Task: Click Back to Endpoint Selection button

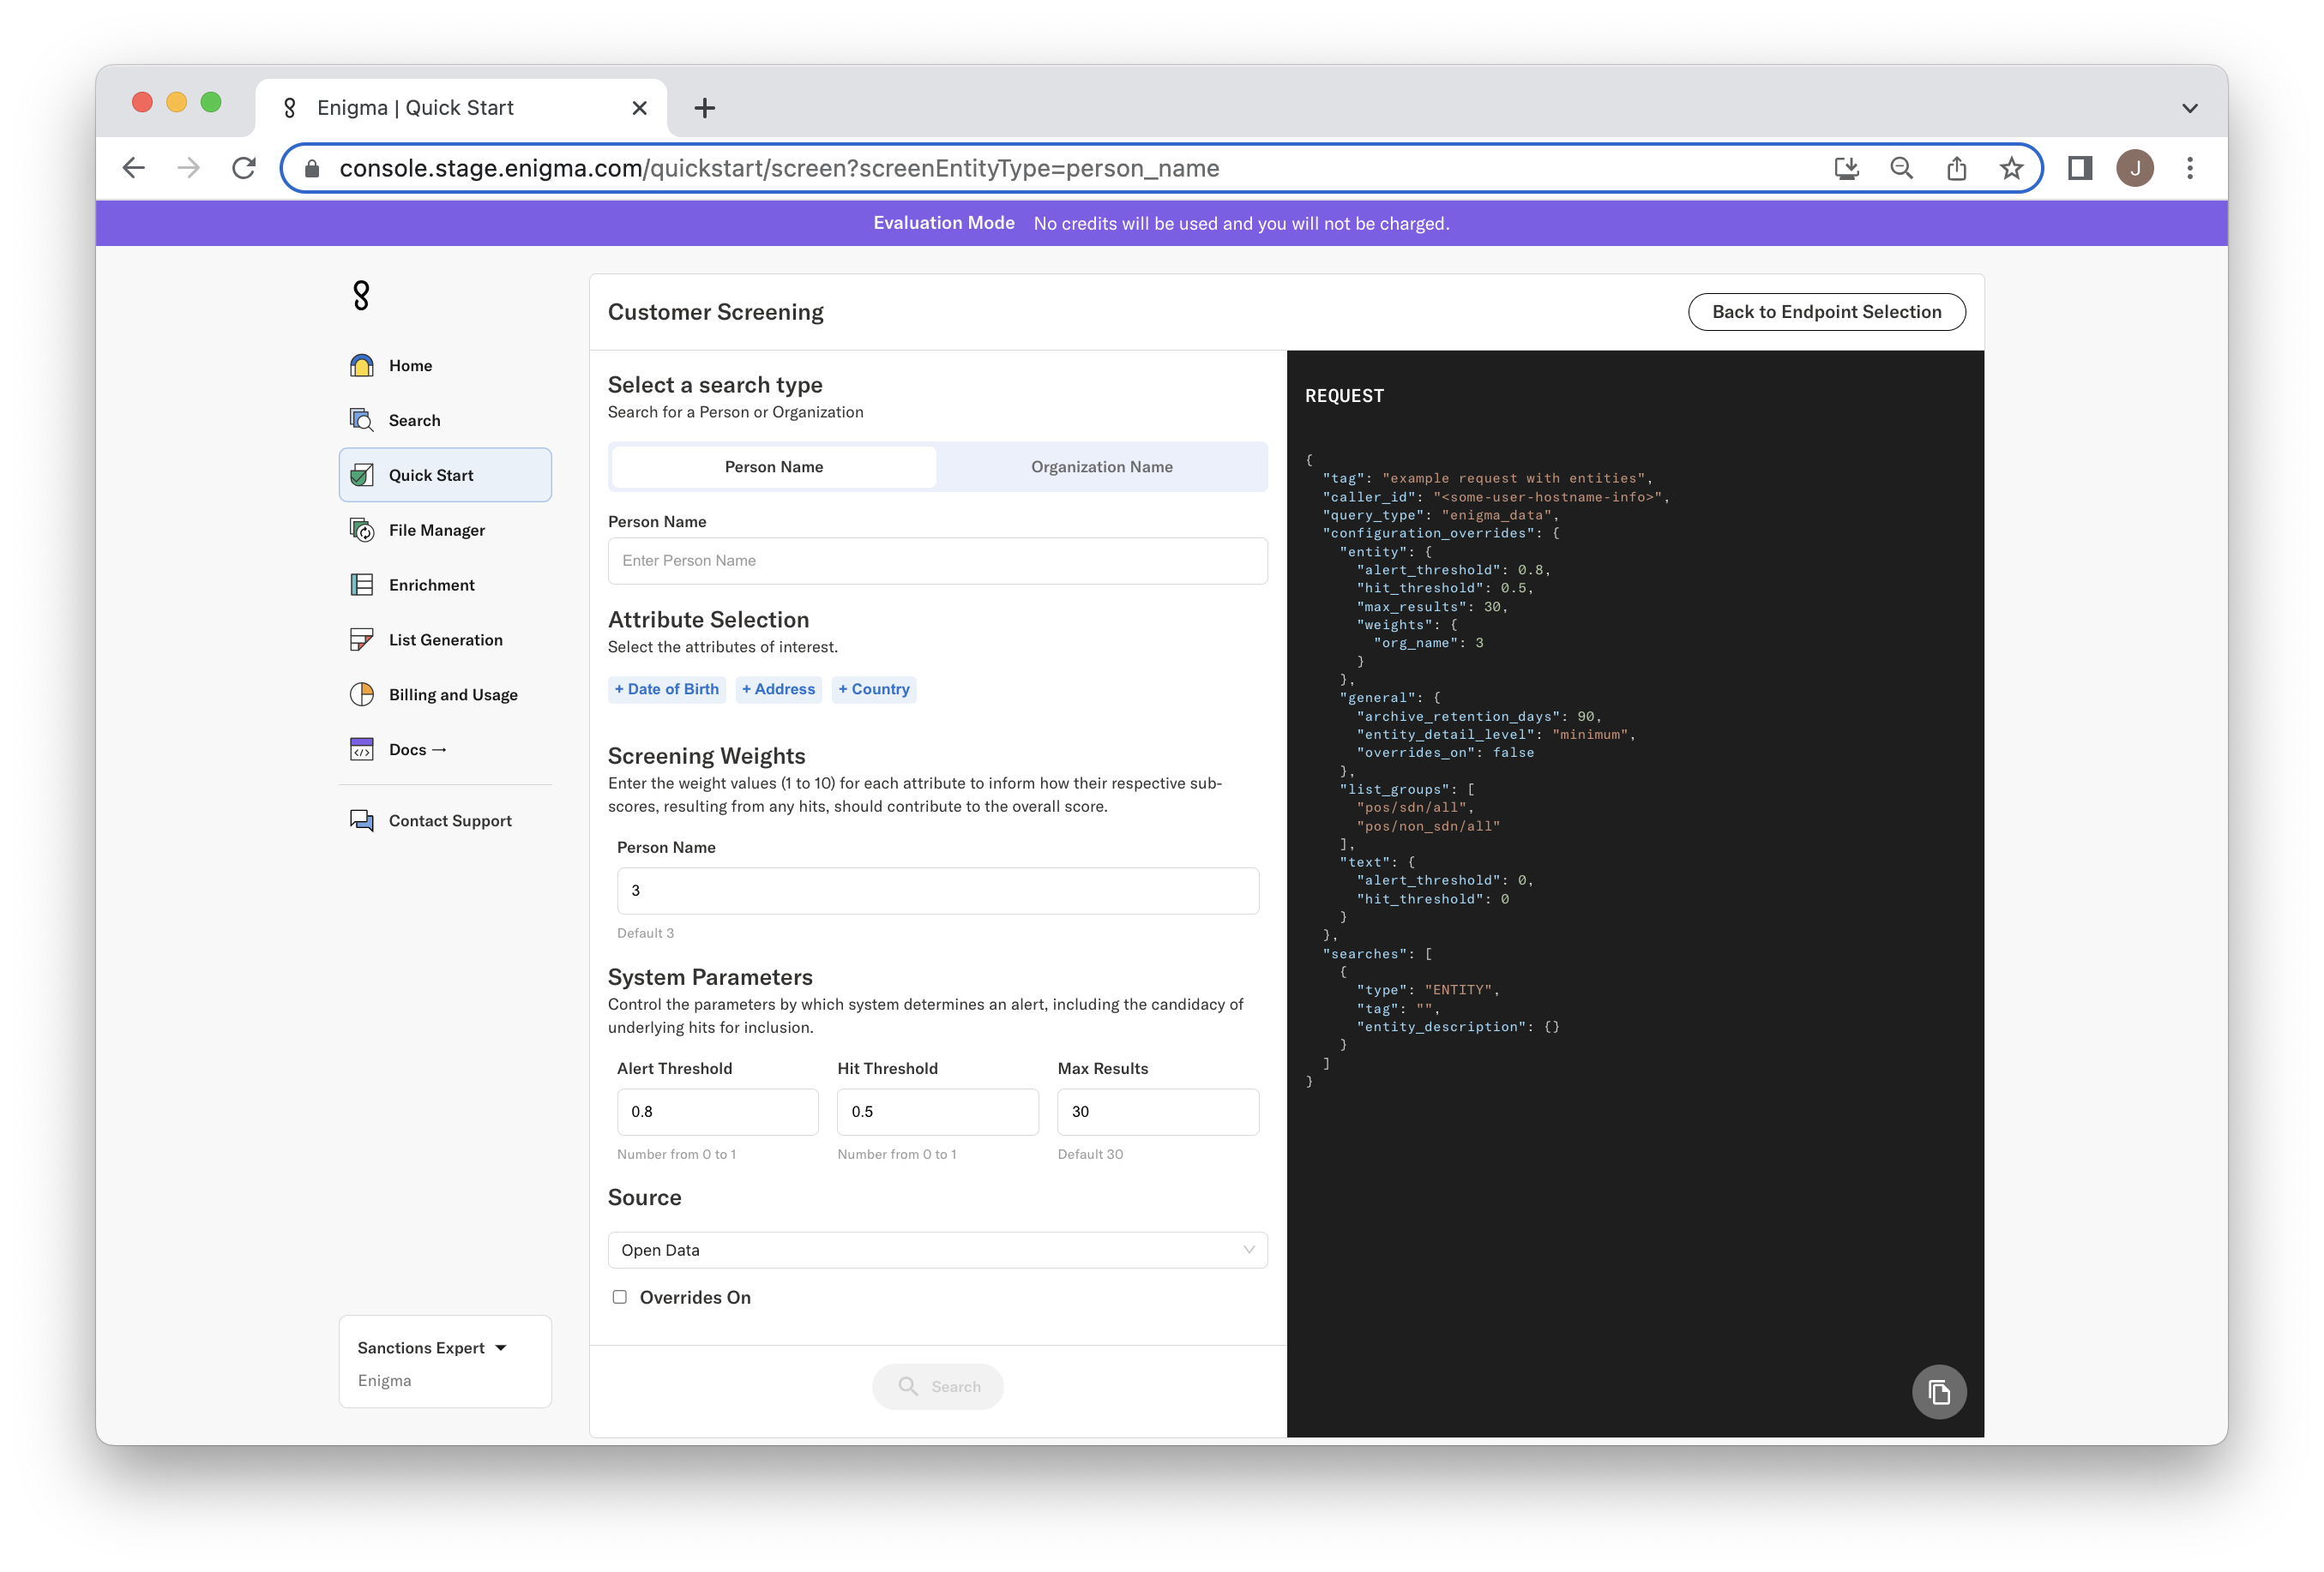Action: tap(1826, 312)
